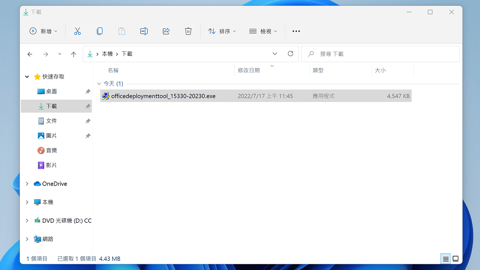The image size is (480, 270).
Task: Open the 圖片 folder in the sidebar
Action: [x=51, y=135]
